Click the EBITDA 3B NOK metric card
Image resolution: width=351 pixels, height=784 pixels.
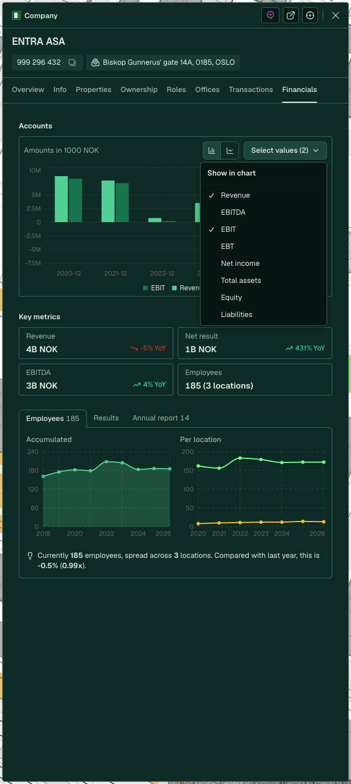click(96, 380)
